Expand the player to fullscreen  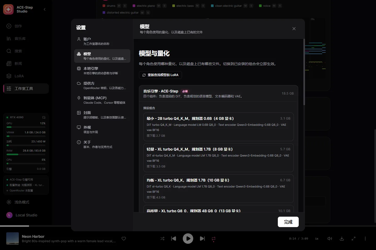click(x=354, y=239)
